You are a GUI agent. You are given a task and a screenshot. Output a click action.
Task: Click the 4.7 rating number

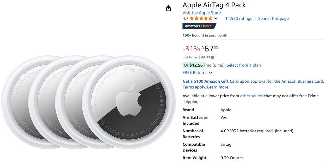185,18
